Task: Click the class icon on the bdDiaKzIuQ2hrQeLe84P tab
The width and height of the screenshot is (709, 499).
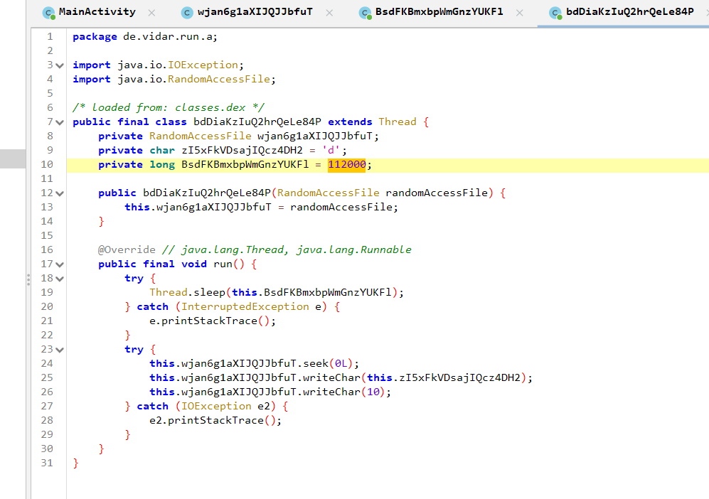Action: pyautogui.click(x=555, y=12)
